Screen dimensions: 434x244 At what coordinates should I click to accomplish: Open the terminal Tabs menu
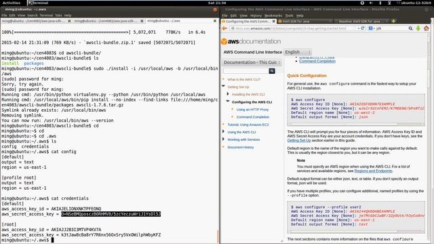click(58, 15)
